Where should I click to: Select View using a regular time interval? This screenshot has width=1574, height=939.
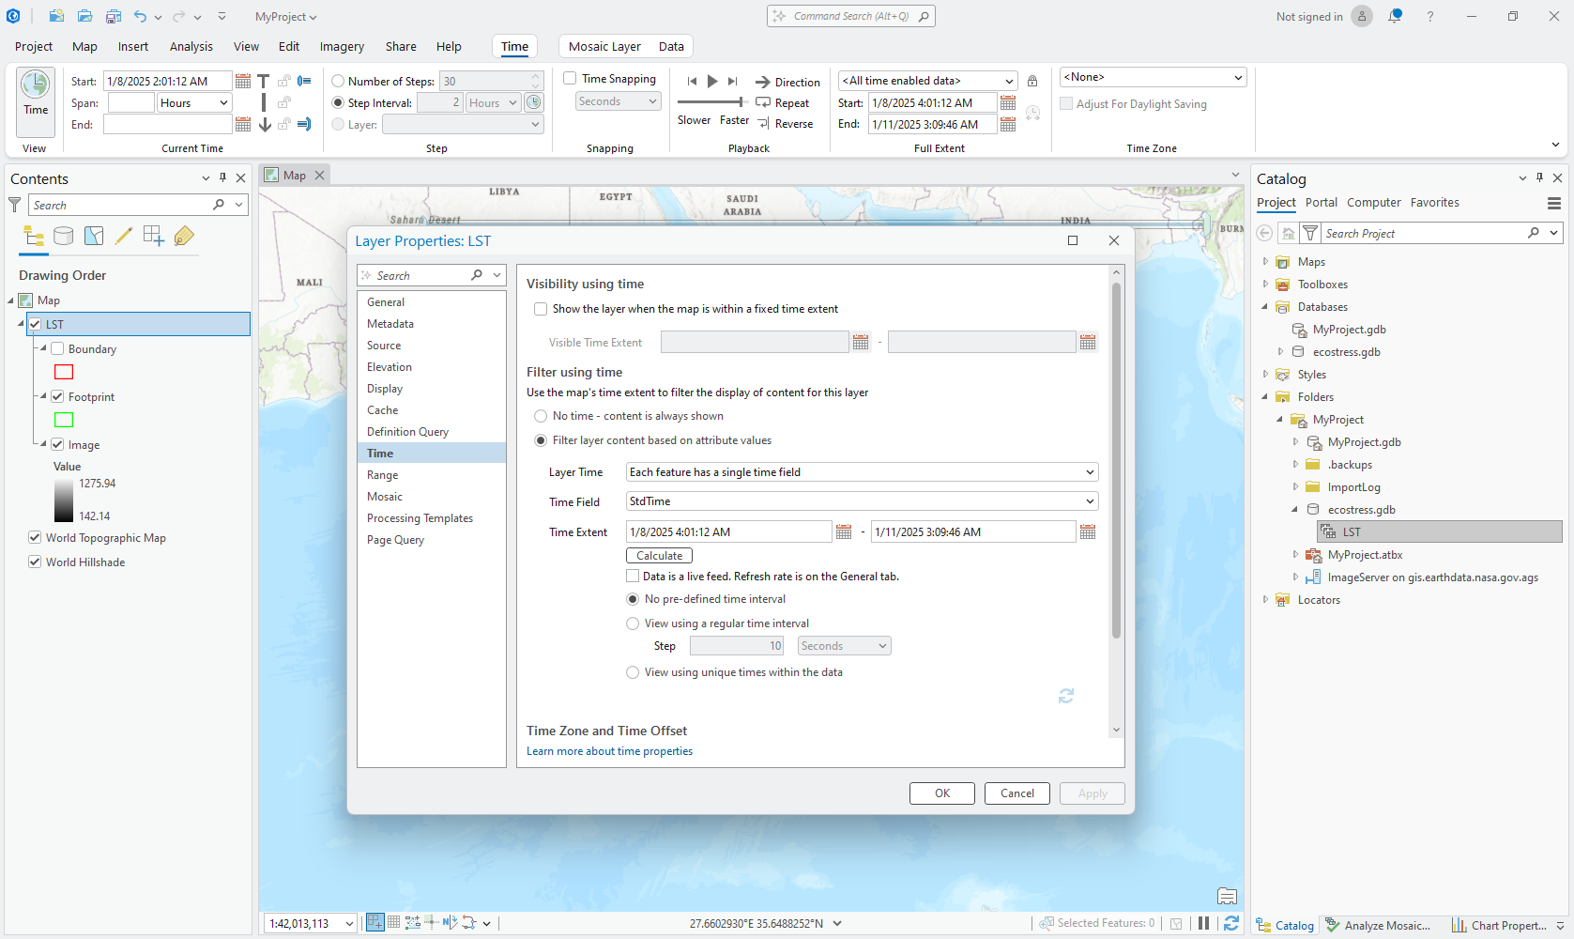click(x=633, y=623)
